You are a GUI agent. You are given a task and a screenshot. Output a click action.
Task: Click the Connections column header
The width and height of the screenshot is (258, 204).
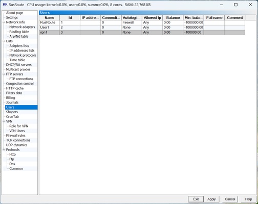pyautogui.click(x=111, y=18)
